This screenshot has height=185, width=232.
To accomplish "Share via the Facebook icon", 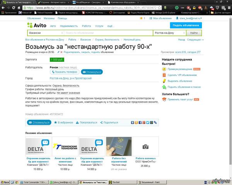I will click(x=140, y=123).
